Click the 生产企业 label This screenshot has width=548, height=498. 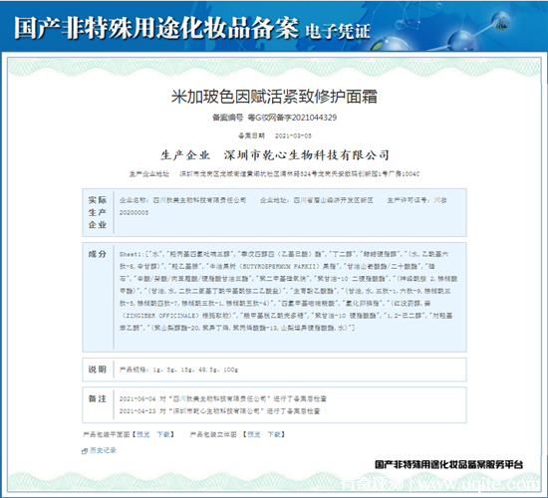coord(185,155)
